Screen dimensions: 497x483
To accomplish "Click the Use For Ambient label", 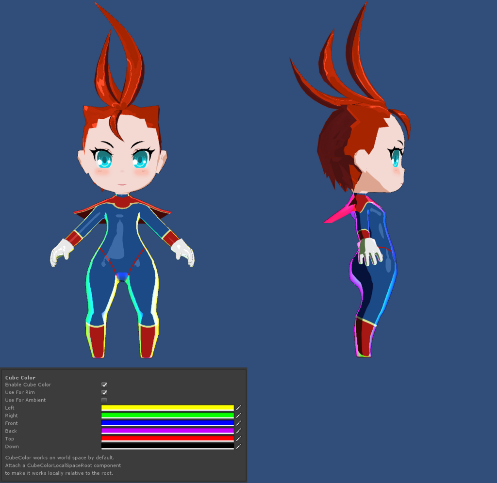I will [x=25, y=400].
